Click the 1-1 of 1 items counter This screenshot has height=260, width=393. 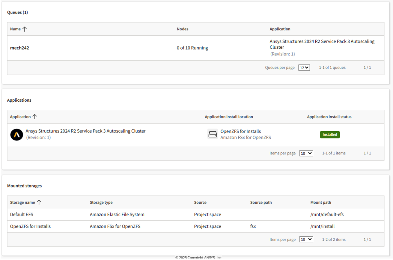pyautogui.click(x=334, y=153)
